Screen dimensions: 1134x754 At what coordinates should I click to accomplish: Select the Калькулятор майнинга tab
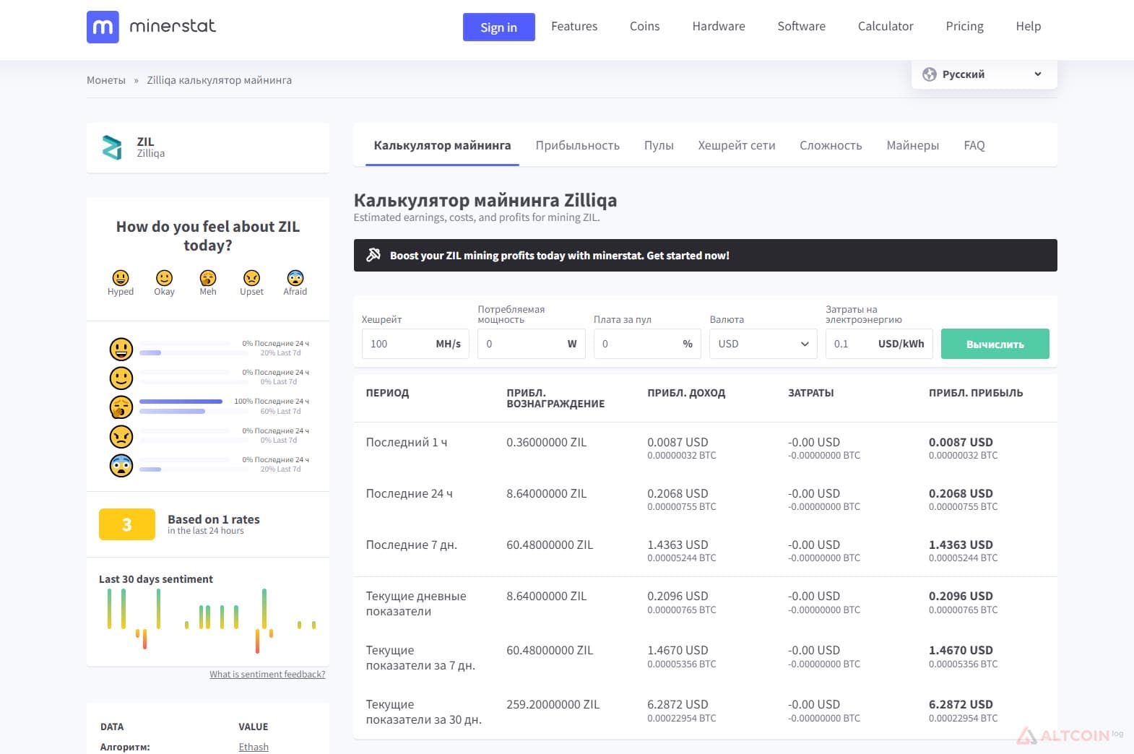click(x=442, y=145)
